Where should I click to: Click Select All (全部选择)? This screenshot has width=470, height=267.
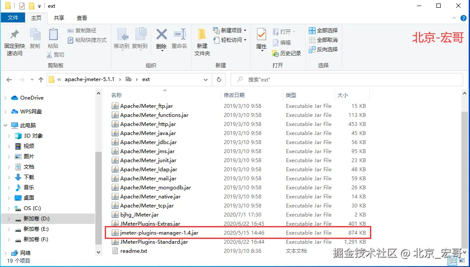[323, 31]
